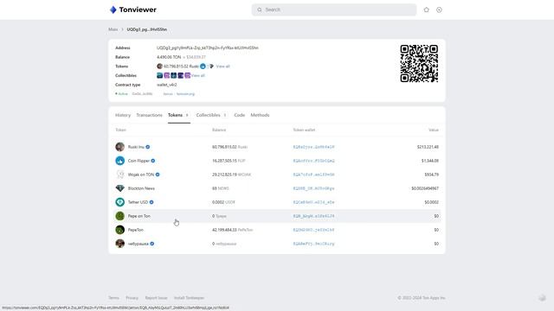This screenshot has height=311, width=554.
Task: Click verified badge next to чебурашка
Action: click(152, 244)
